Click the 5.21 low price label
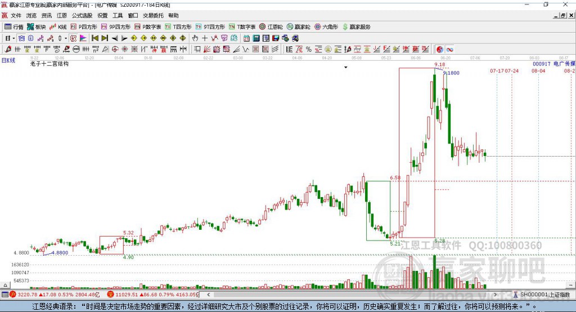The image size is (576, 312). tap(395, 243)
